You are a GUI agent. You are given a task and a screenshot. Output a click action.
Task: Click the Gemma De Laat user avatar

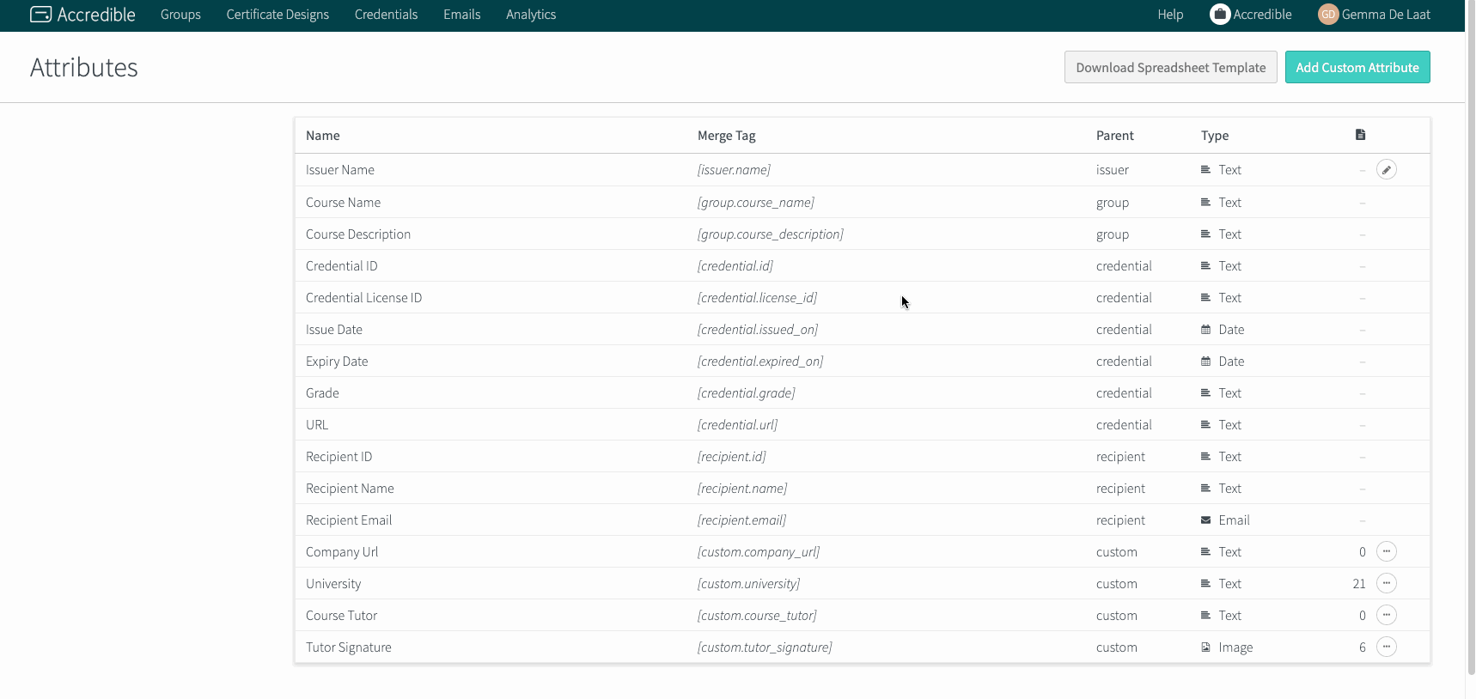tap(1327, 15)
